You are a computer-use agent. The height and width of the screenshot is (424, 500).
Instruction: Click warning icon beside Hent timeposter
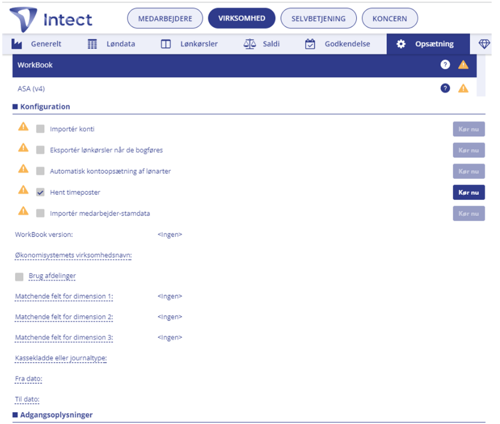[x=23, y=190]
